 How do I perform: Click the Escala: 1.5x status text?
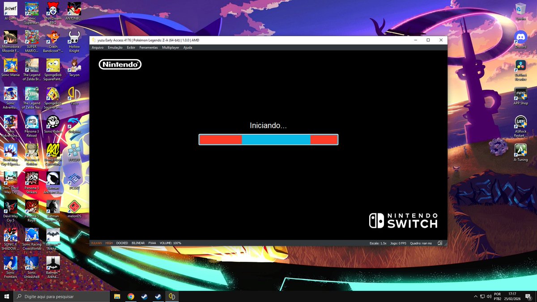click(378, 243)
